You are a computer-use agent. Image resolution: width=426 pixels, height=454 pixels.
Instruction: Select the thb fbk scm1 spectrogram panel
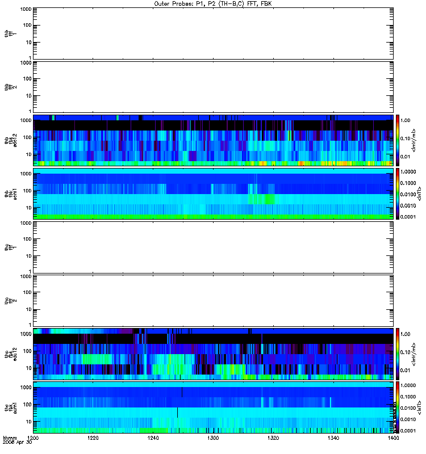point(213,194)
